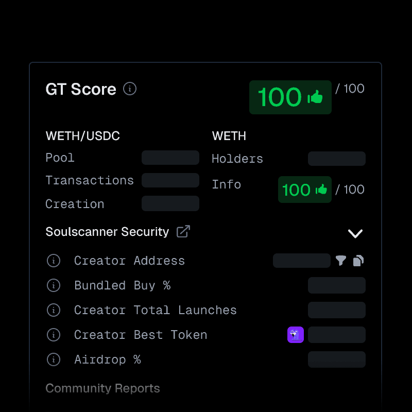The image size is (412, 412).
Task: Open the Community Reports section
Action: coord(102,388)
